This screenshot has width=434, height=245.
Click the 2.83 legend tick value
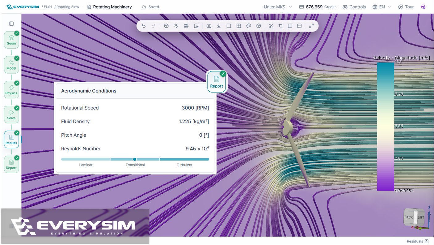399,158
